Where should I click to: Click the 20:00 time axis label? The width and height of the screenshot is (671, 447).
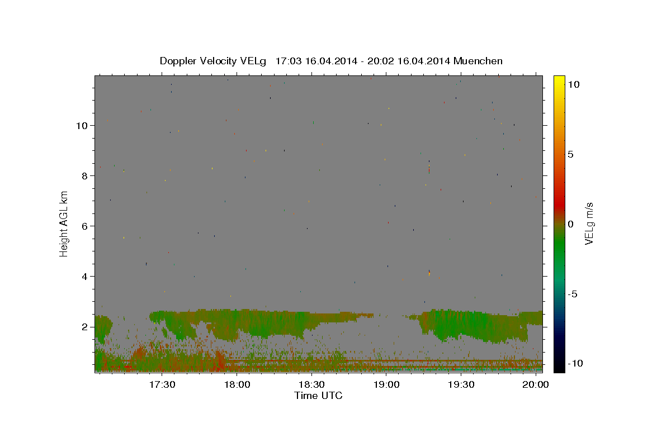(536, 385)
